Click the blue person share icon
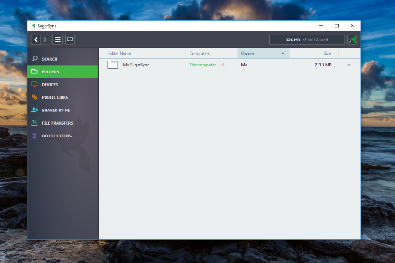The width and height of the screenshot is (395, 263). tap(35, 110)
